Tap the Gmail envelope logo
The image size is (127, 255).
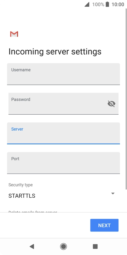[x=14, y=34]
